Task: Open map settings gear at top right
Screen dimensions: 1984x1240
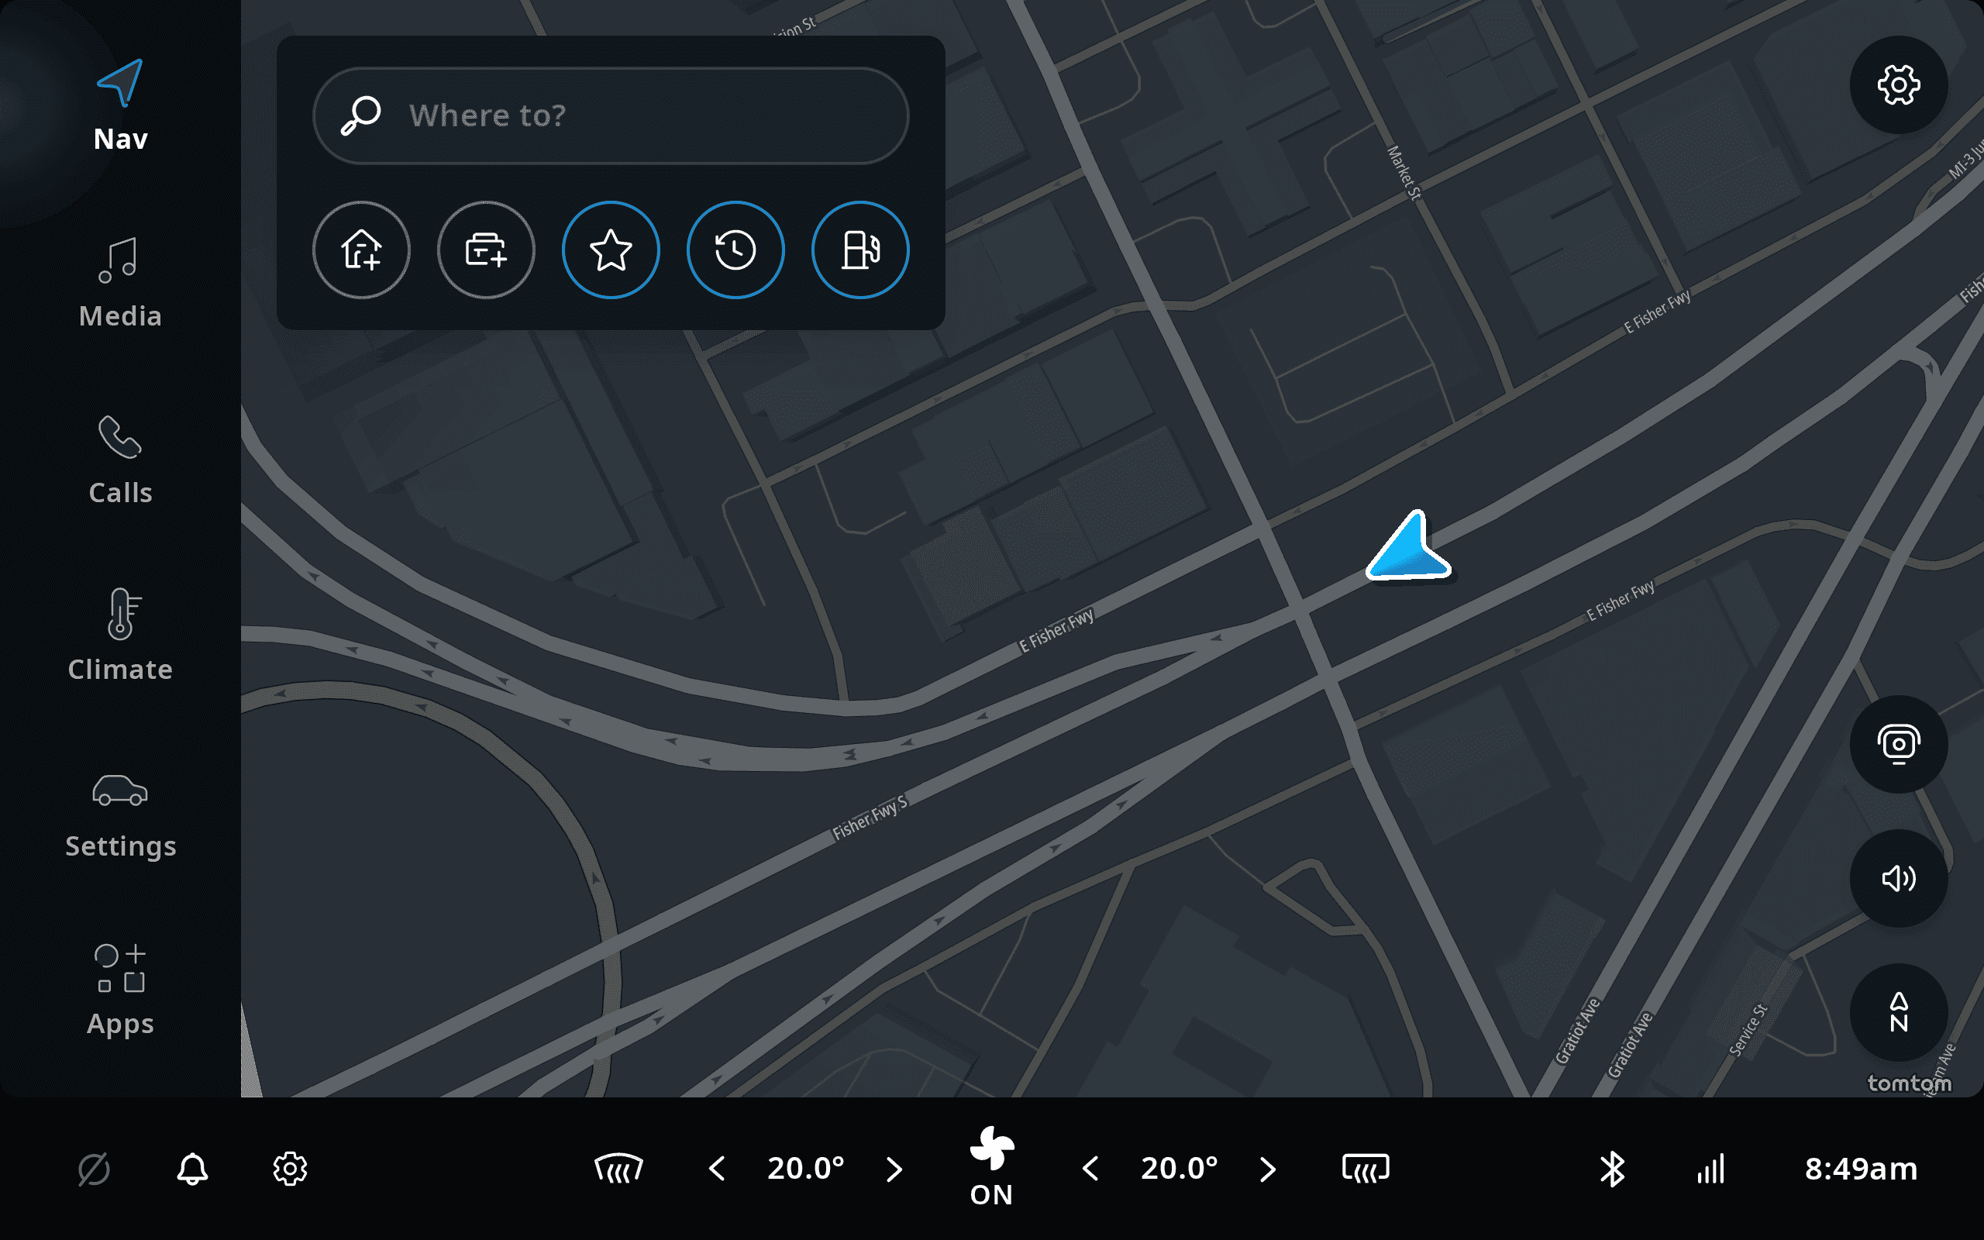Action: click(x=1899, y=84)
